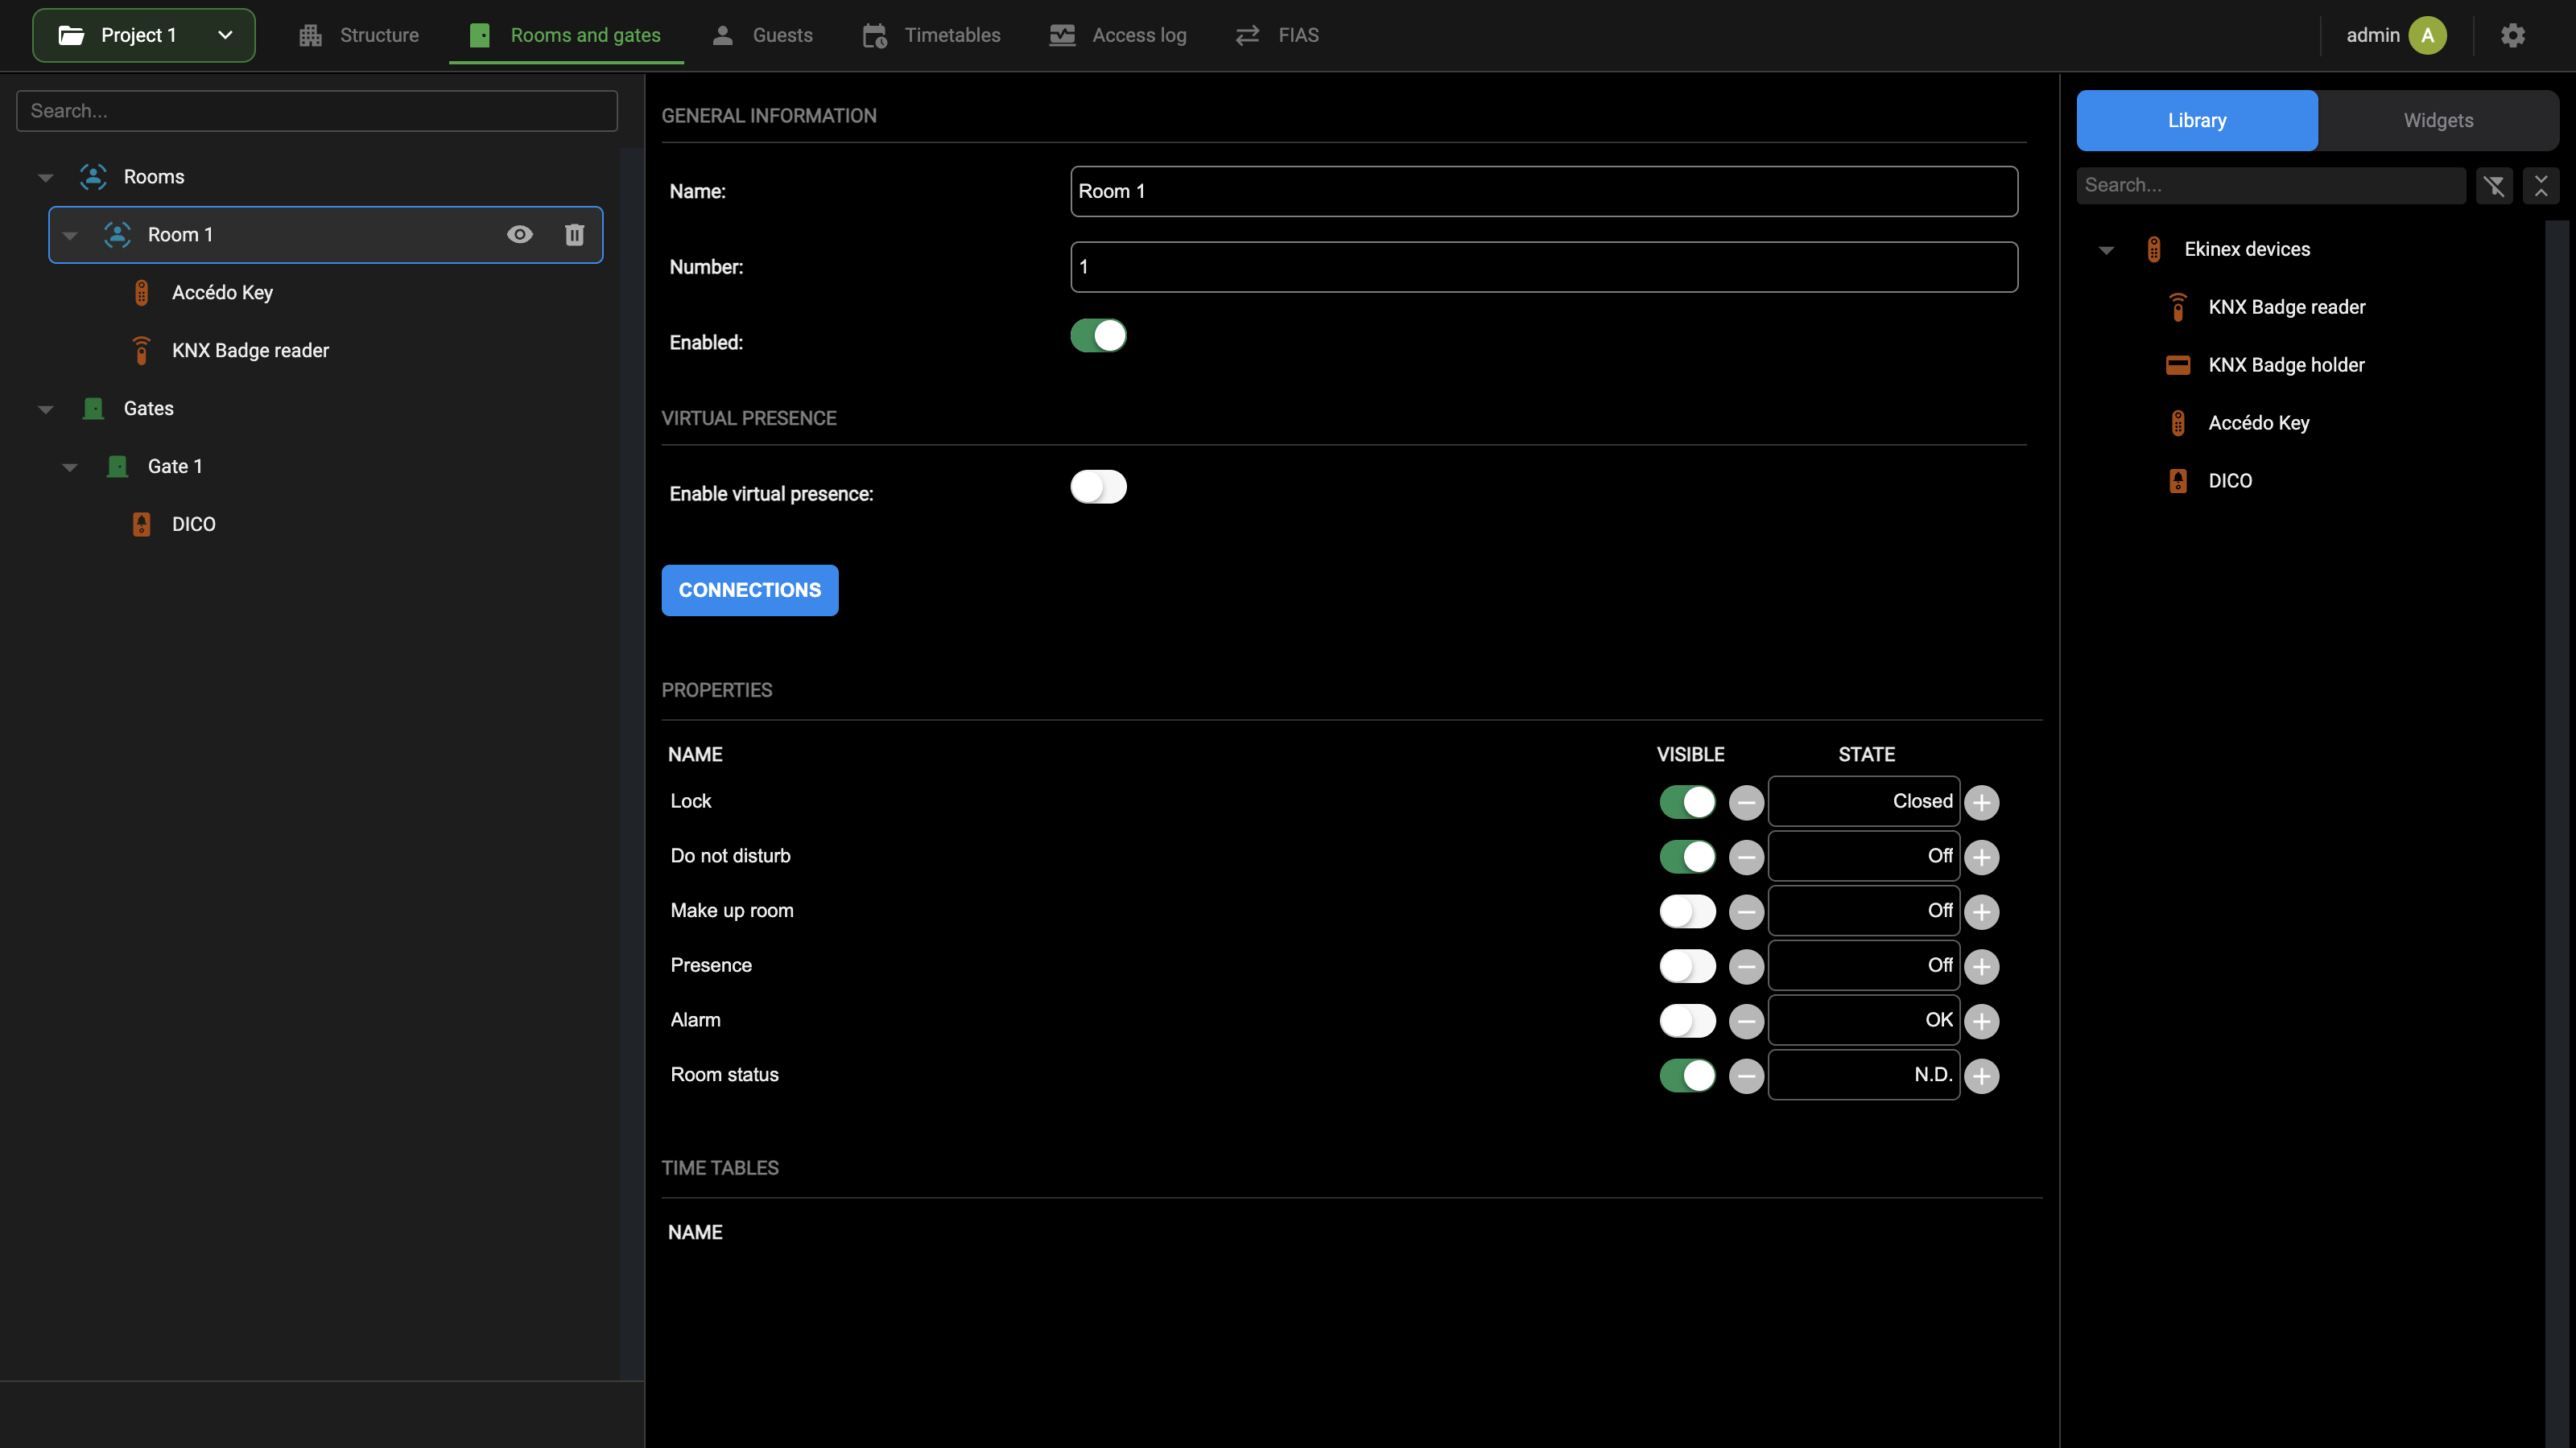The image size is (2576, 1448).
Task: Toggle Make up room visible switch
Action: [1687, 911]
